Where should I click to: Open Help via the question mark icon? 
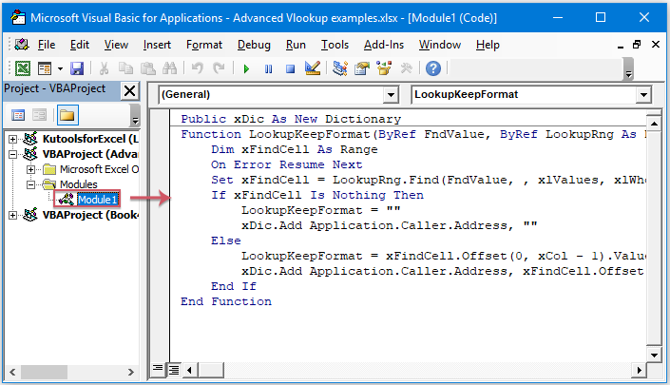(433, 68)
